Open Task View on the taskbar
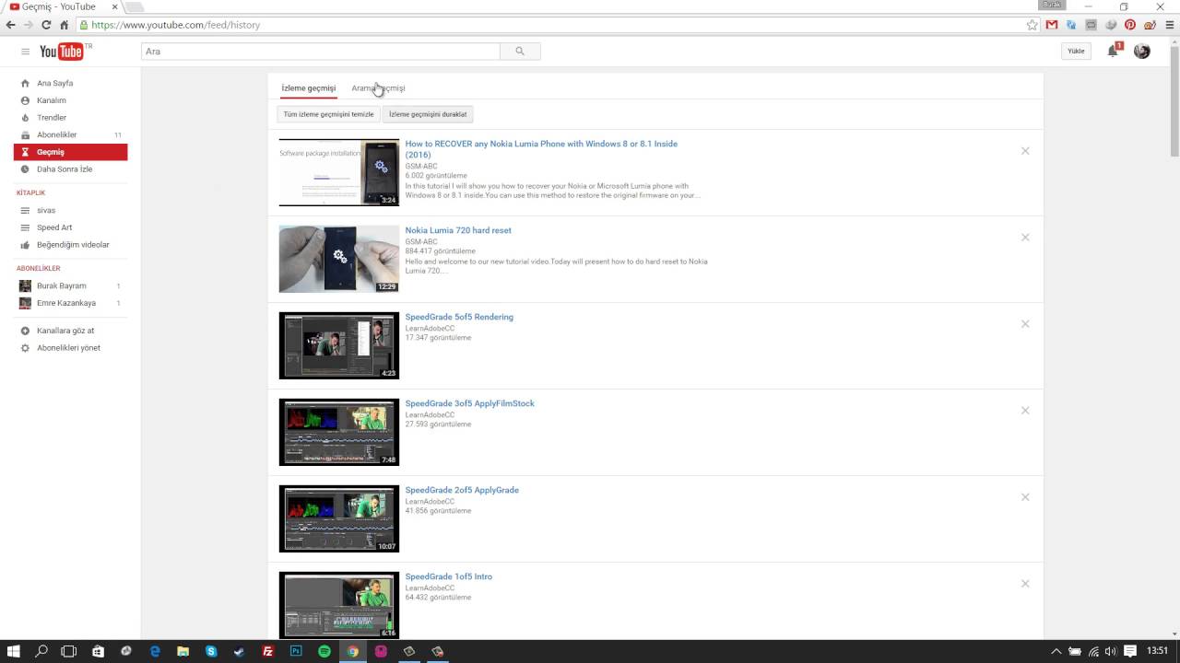 click(x=69, y=651)
